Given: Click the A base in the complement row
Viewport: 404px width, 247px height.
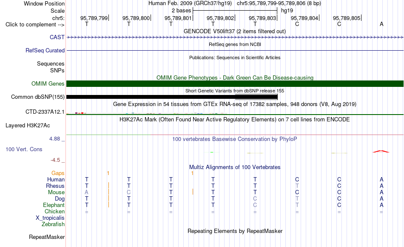Looking at the screenshot, I should (381, 24).
